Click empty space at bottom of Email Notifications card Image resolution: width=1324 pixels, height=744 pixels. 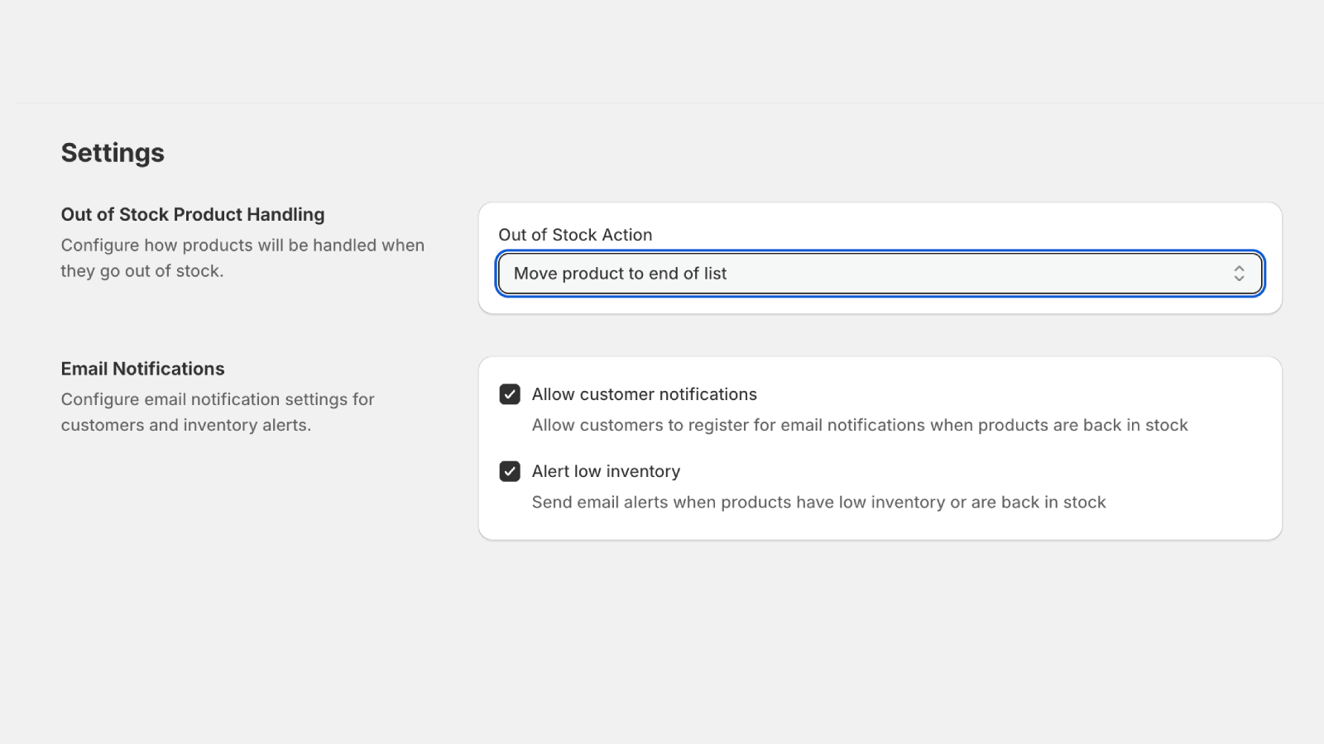click(879, 527)
